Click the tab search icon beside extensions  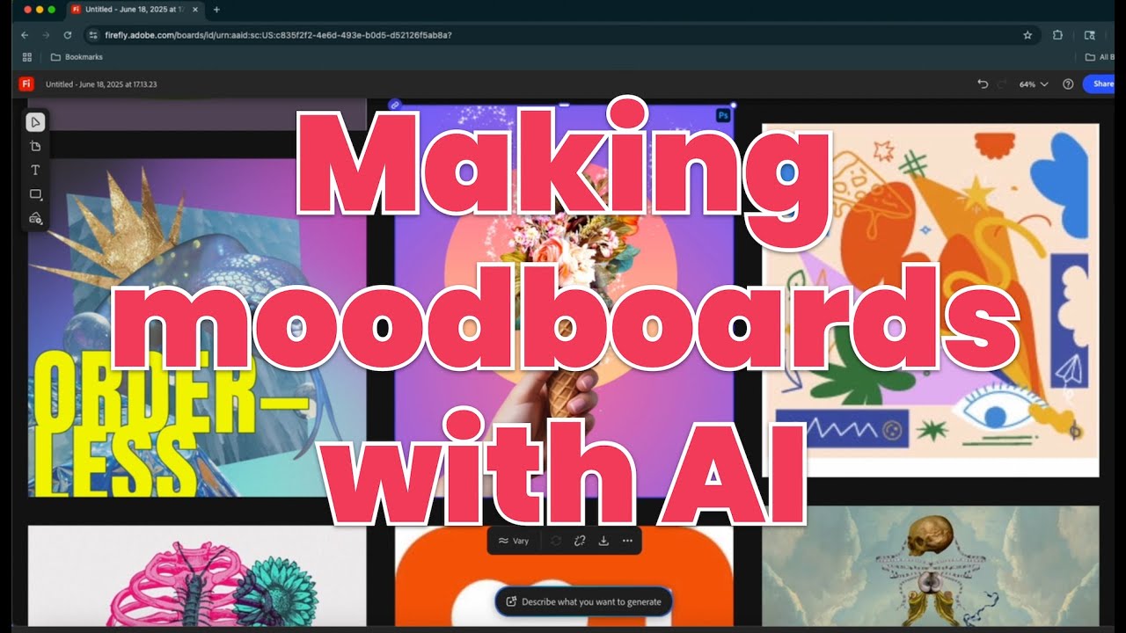[x=1090, y=35]
